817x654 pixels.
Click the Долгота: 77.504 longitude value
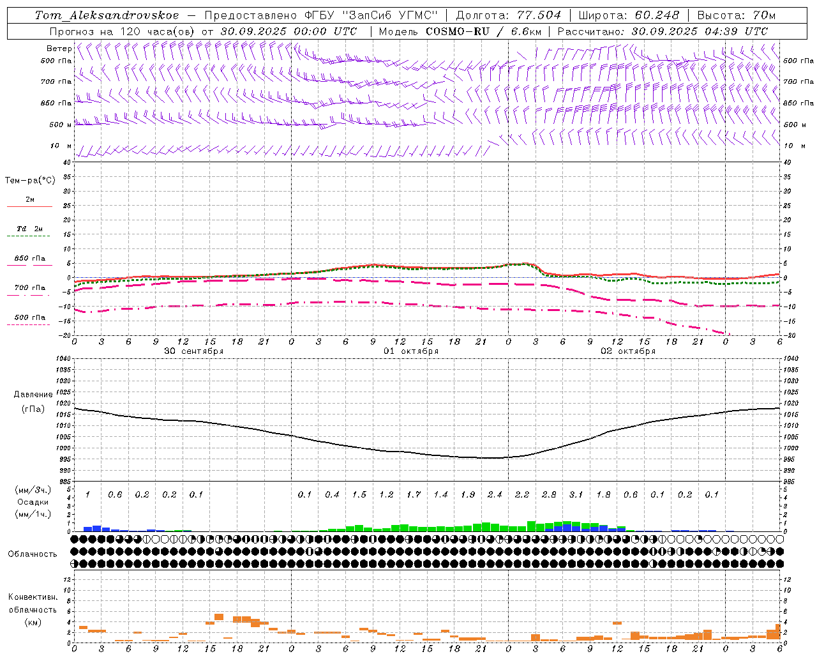pos(509,15)
